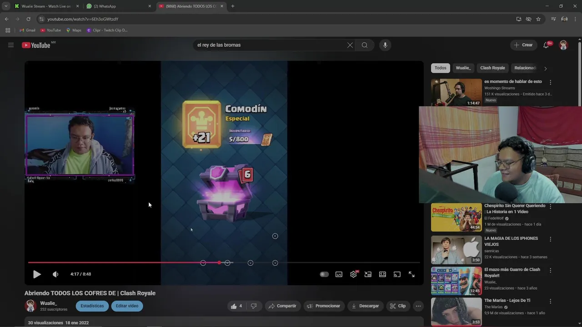Install app icon in address bar
Viewport: 582px width, 327px height.
(x=519, y=19)
